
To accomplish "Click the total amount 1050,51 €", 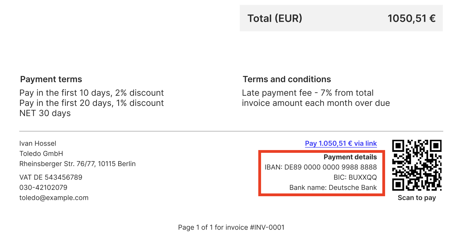I will click(x=411, y=19).
